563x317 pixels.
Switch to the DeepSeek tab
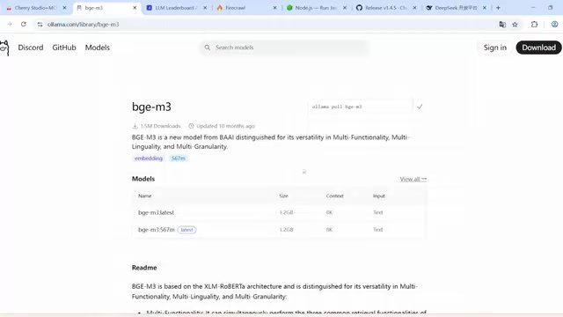(x=456, y=8)
